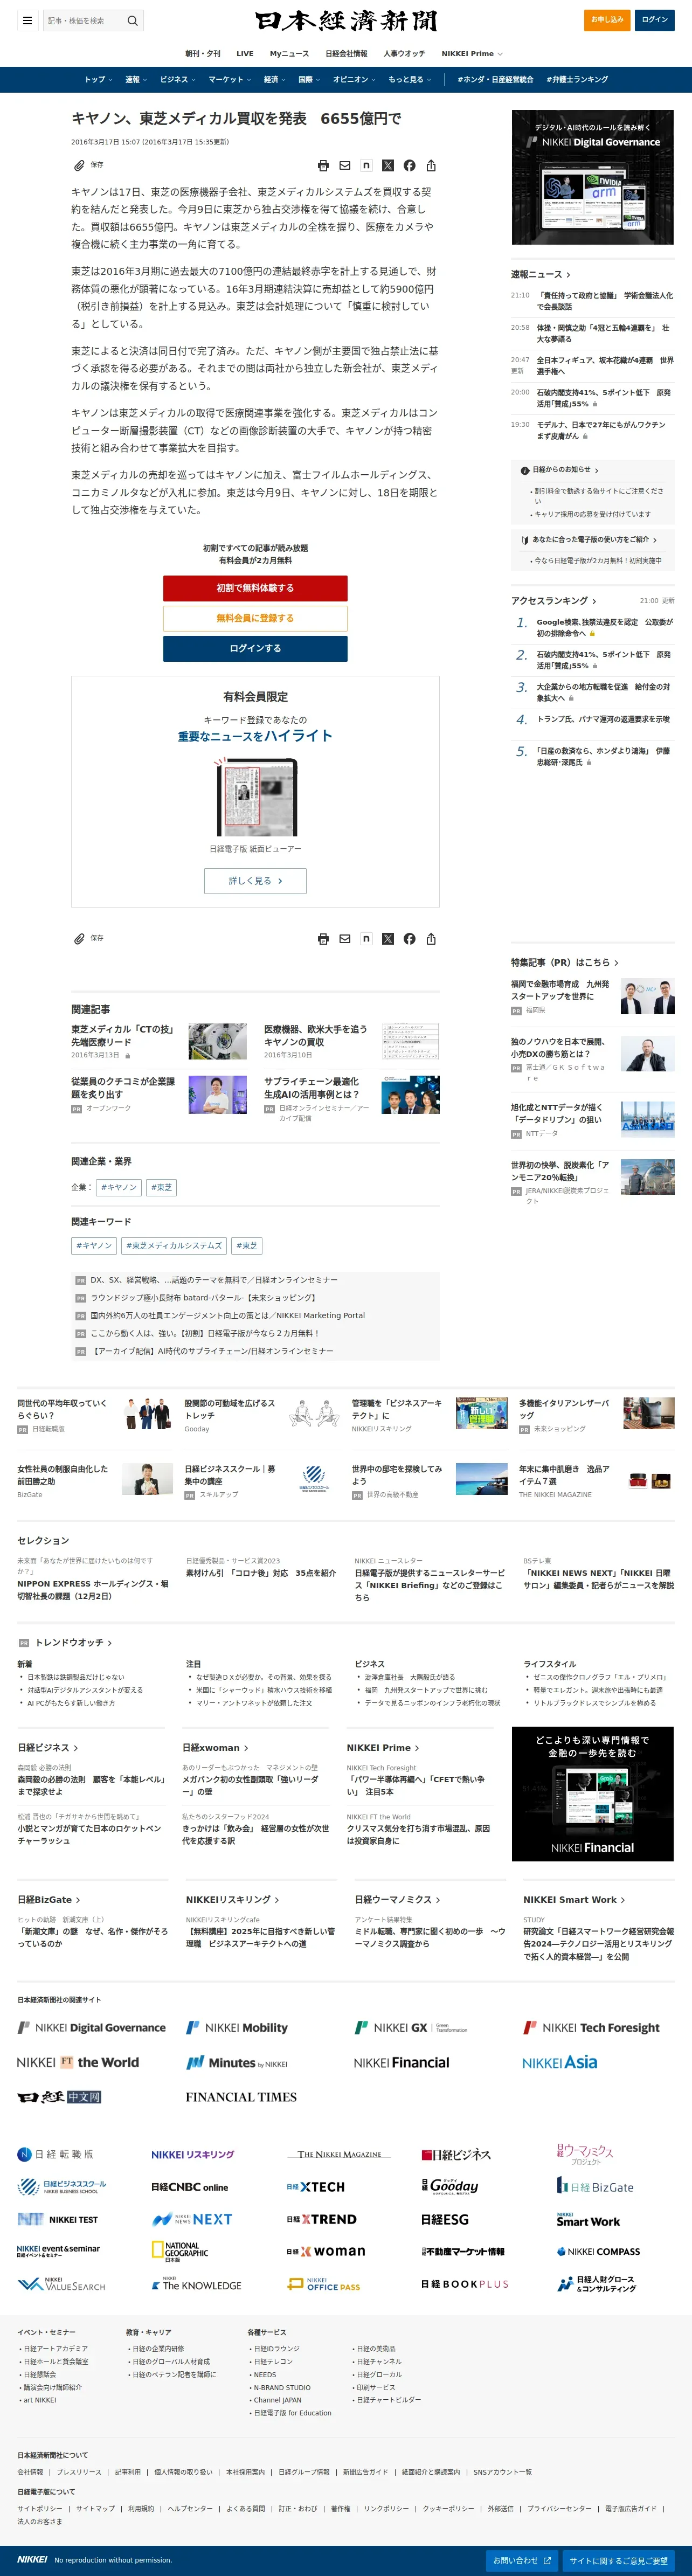Click the #キヤノン company tag

click(x=119, y=1188)
